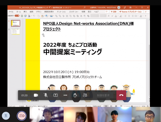Click the paste clipboard icon
Image resolution: width=161 pixels, height=122 pixels.
point(42,16)
